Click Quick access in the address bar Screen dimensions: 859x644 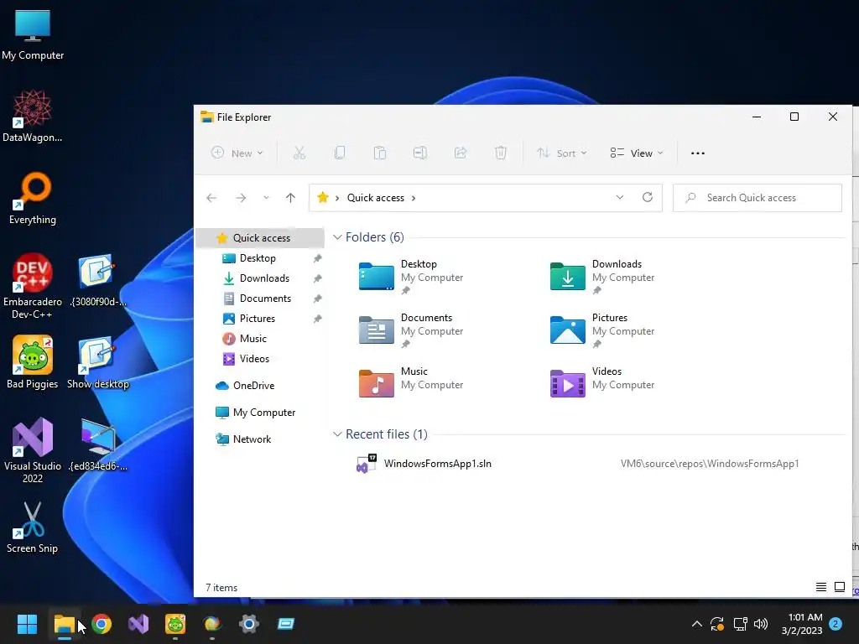375,198
